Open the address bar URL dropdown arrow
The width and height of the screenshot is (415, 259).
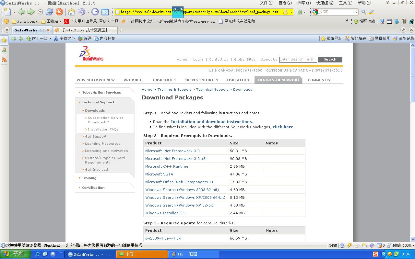click(291, 12)
